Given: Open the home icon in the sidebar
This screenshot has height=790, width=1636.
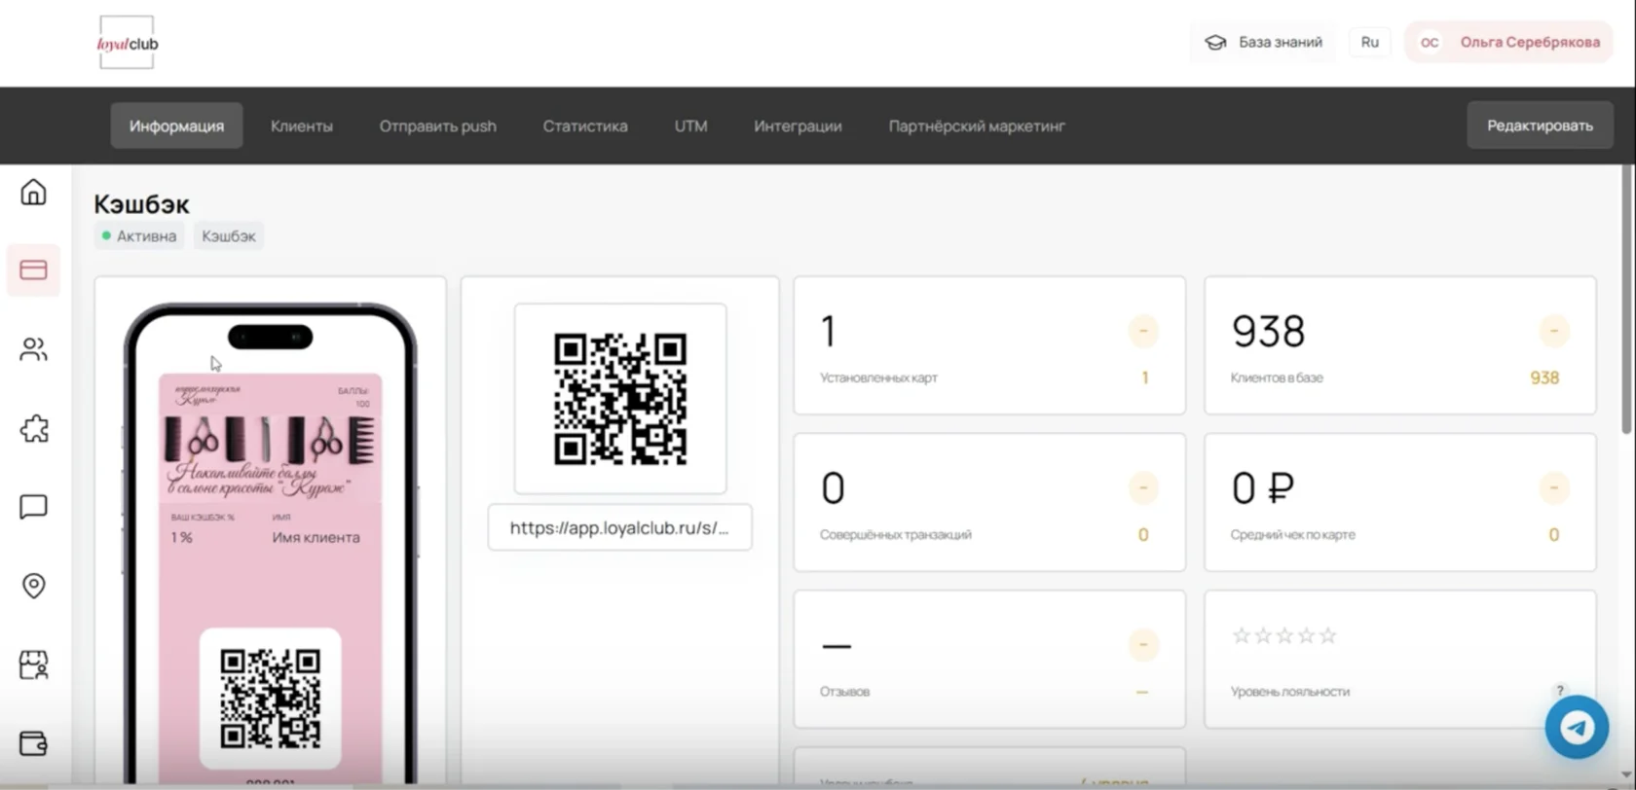Looking at the screenshot, I should point(33,193).
